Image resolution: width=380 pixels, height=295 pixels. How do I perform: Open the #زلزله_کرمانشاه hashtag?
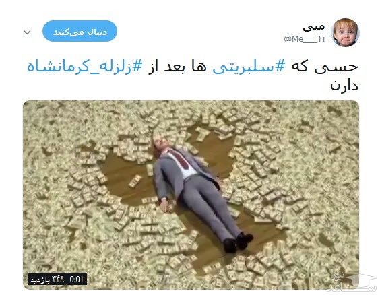(84, 67)
